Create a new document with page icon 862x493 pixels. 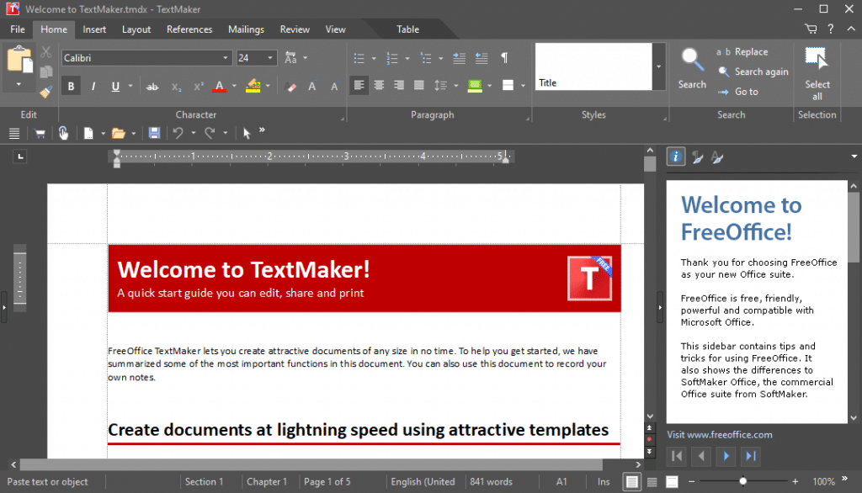88,133
